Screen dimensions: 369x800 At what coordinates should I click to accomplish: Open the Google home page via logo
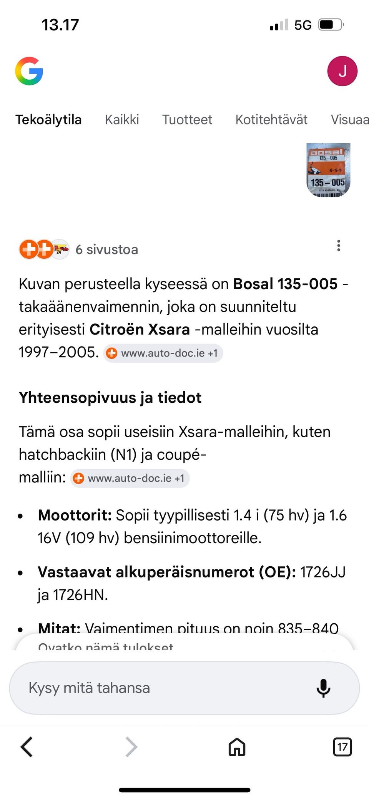coord(29,71)
